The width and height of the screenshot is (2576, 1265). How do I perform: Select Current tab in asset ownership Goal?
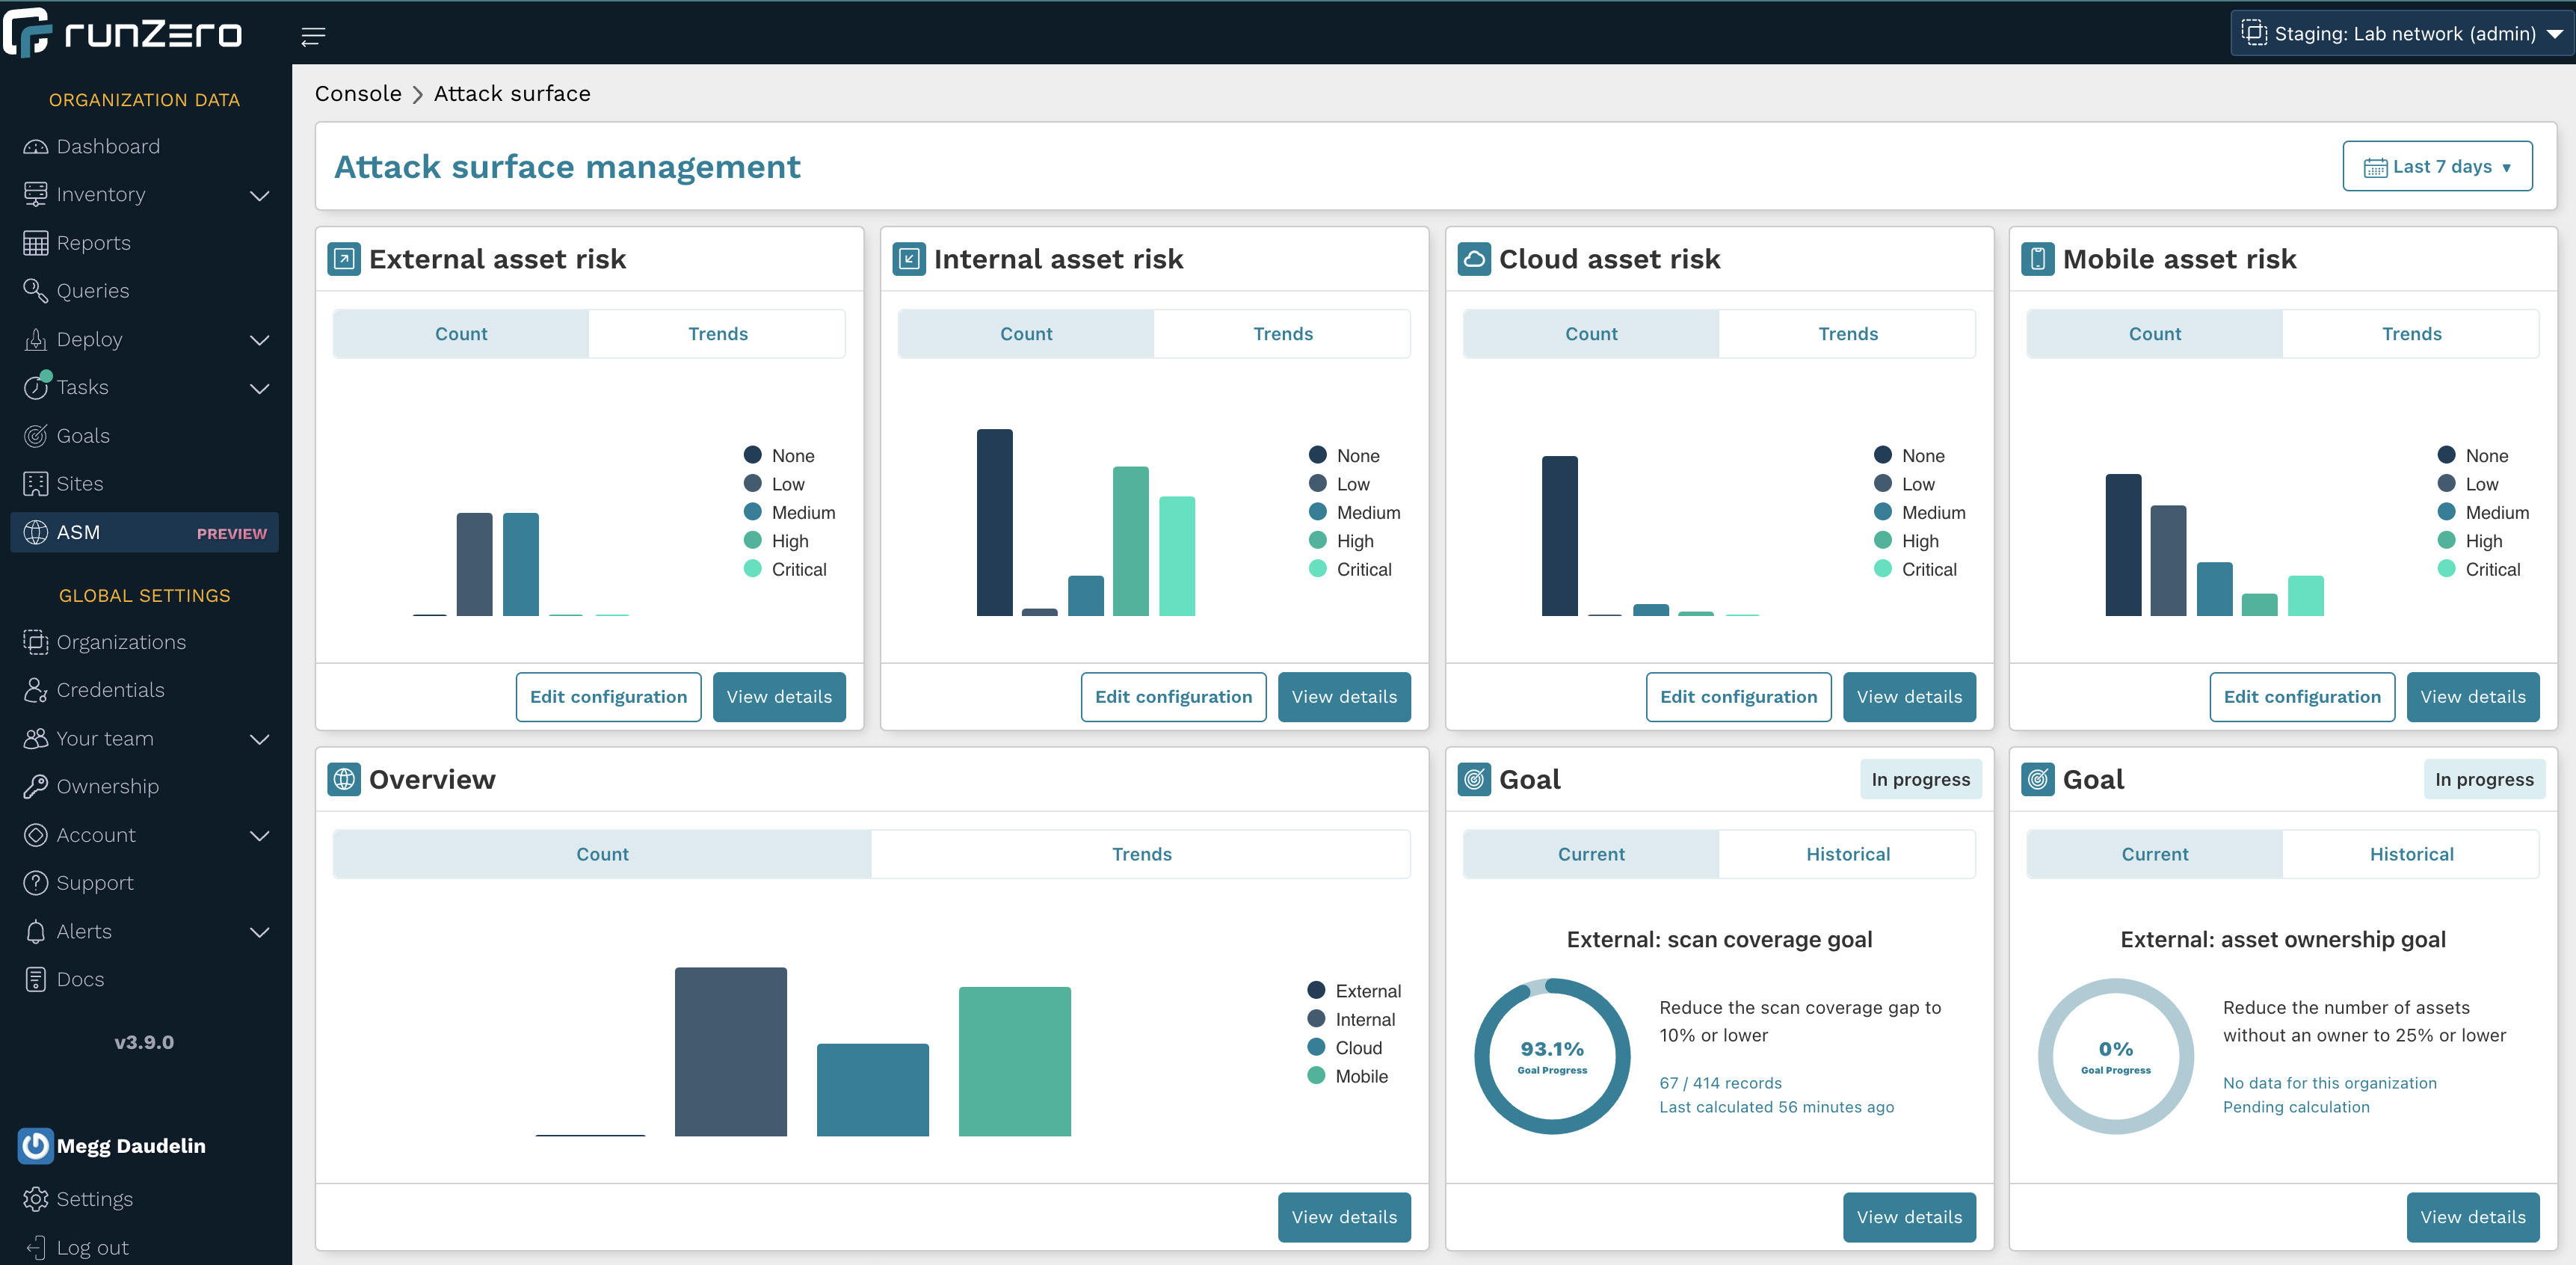pos(2154,852)
